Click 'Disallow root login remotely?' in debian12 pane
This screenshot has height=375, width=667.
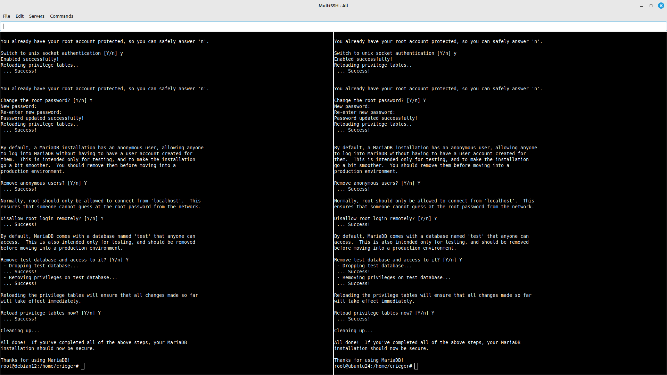point(41,218)
